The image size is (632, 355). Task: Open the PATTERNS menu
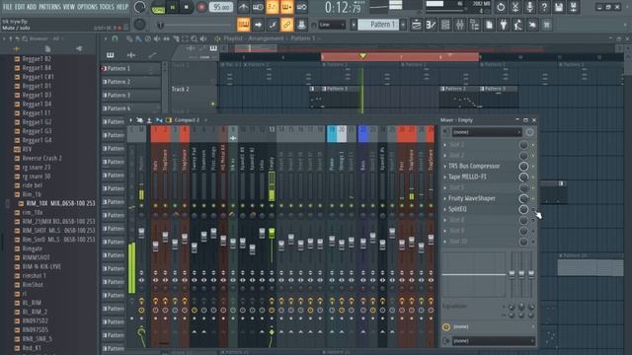coord(50,7)
